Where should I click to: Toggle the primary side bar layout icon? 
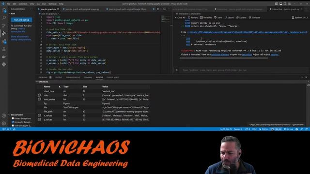277,4
